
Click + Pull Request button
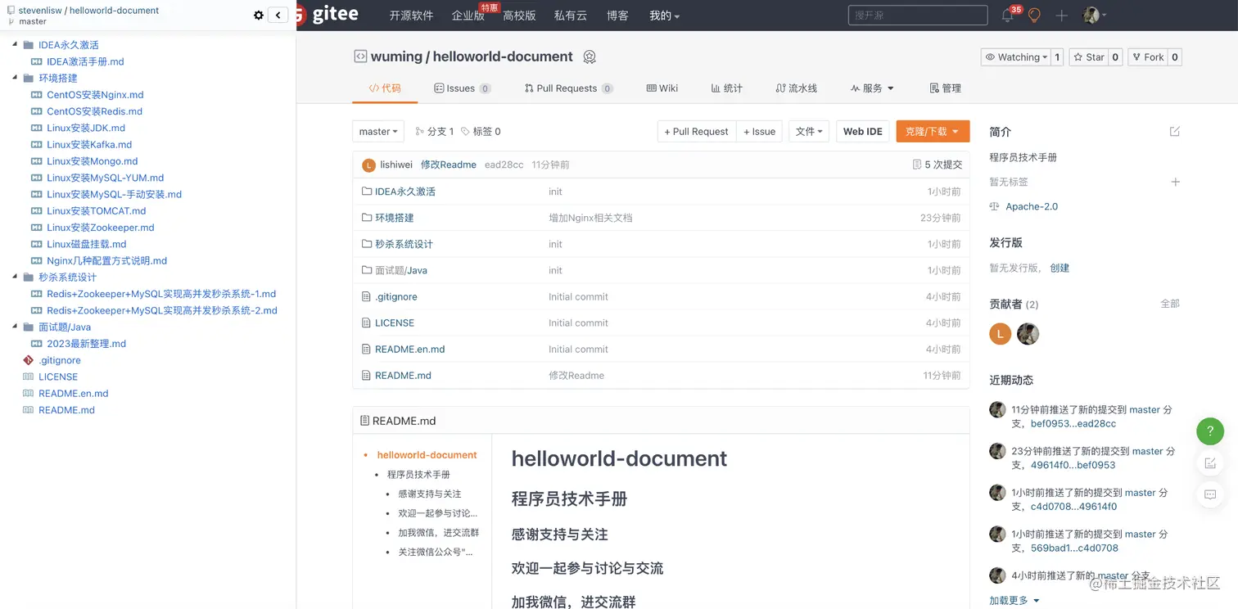[696, 131]
